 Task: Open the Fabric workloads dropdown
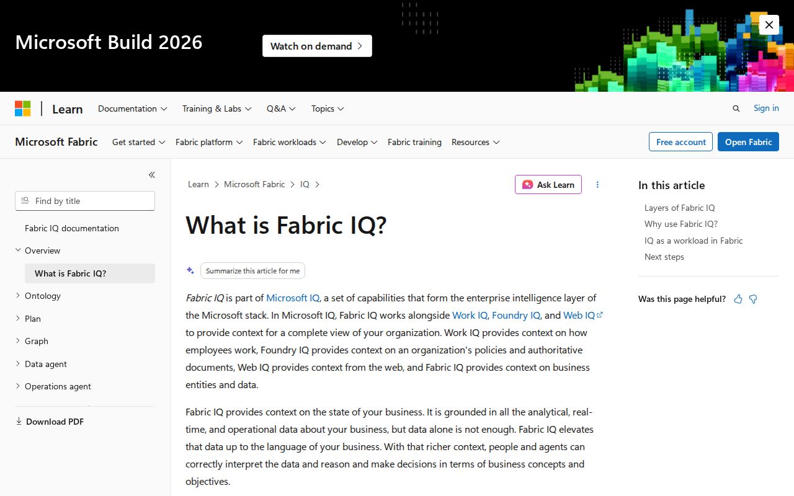[289, 142]
